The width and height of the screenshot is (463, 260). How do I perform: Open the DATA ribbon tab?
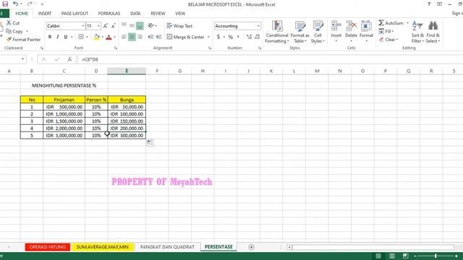click(135, 14)
